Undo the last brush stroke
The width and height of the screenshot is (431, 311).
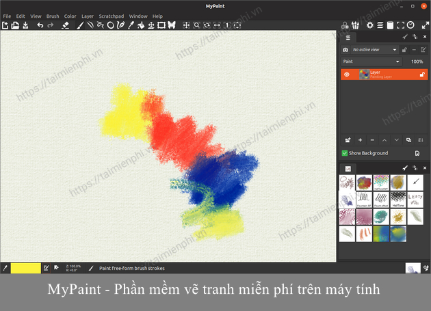(40, 25)
